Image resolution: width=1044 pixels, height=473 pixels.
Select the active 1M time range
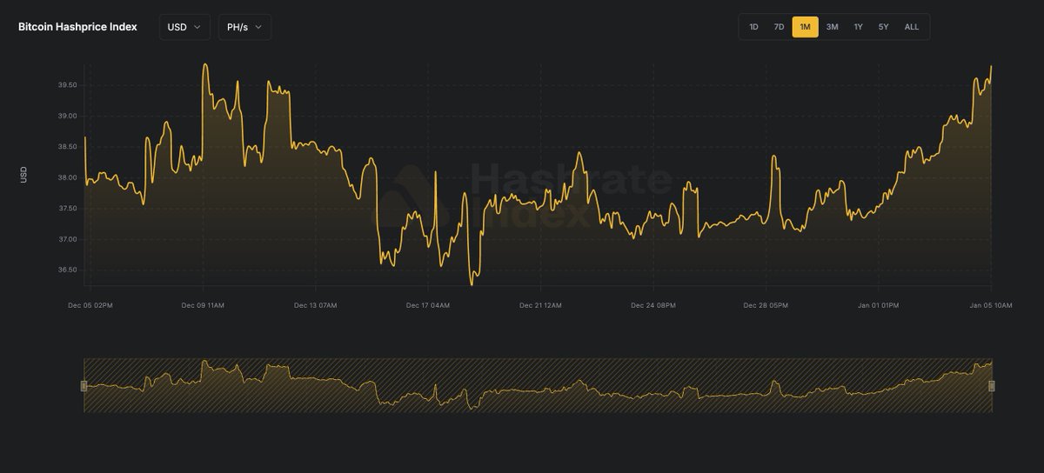click(805, 27)
